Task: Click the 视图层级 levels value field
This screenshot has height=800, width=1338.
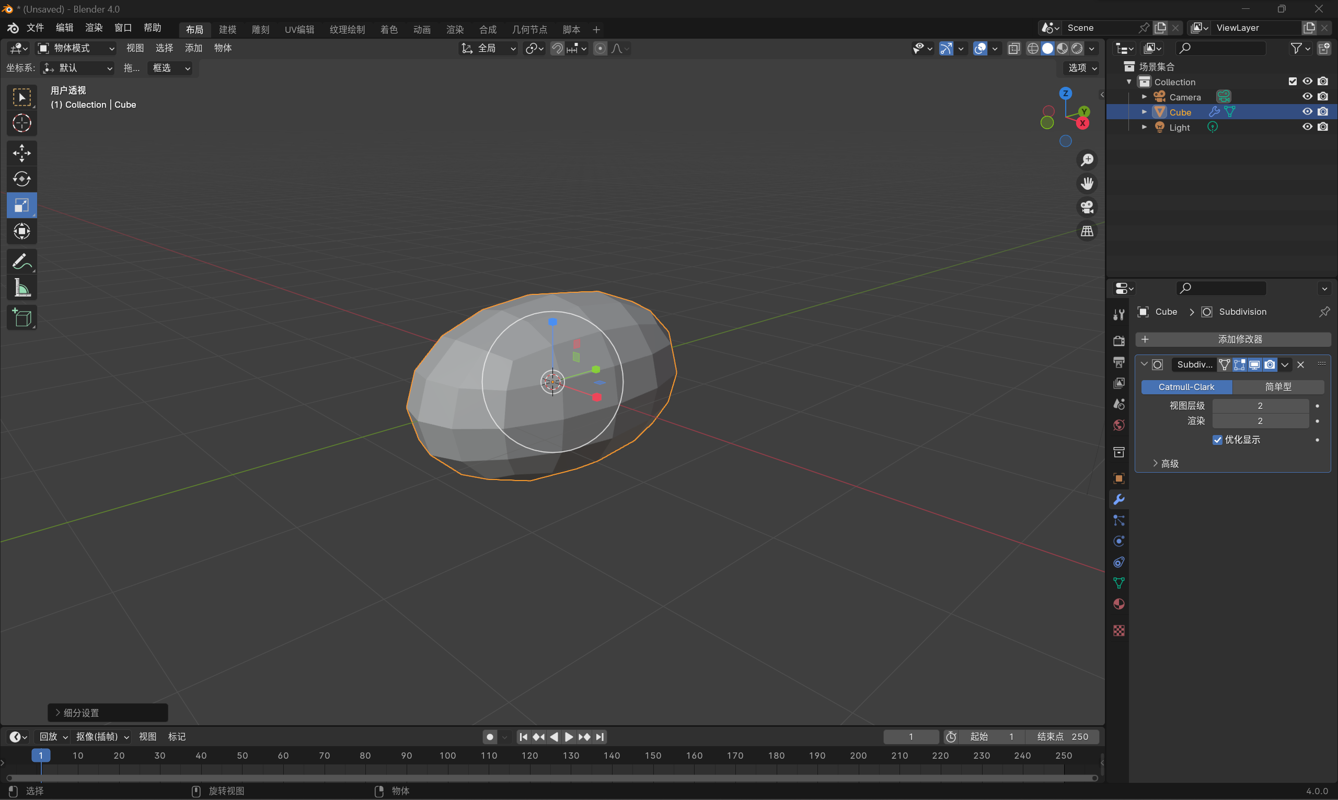Action: pos(1260,406)
